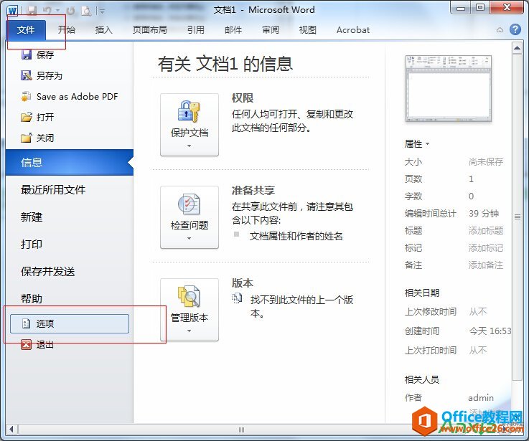This screenshot has height=441, width=529.
Task: Collapse the ribbon with the caret icon
Action: [500, 30]
